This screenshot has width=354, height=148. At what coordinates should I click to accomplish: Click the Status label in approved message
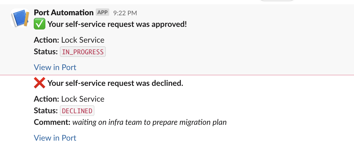click(46, 52)
